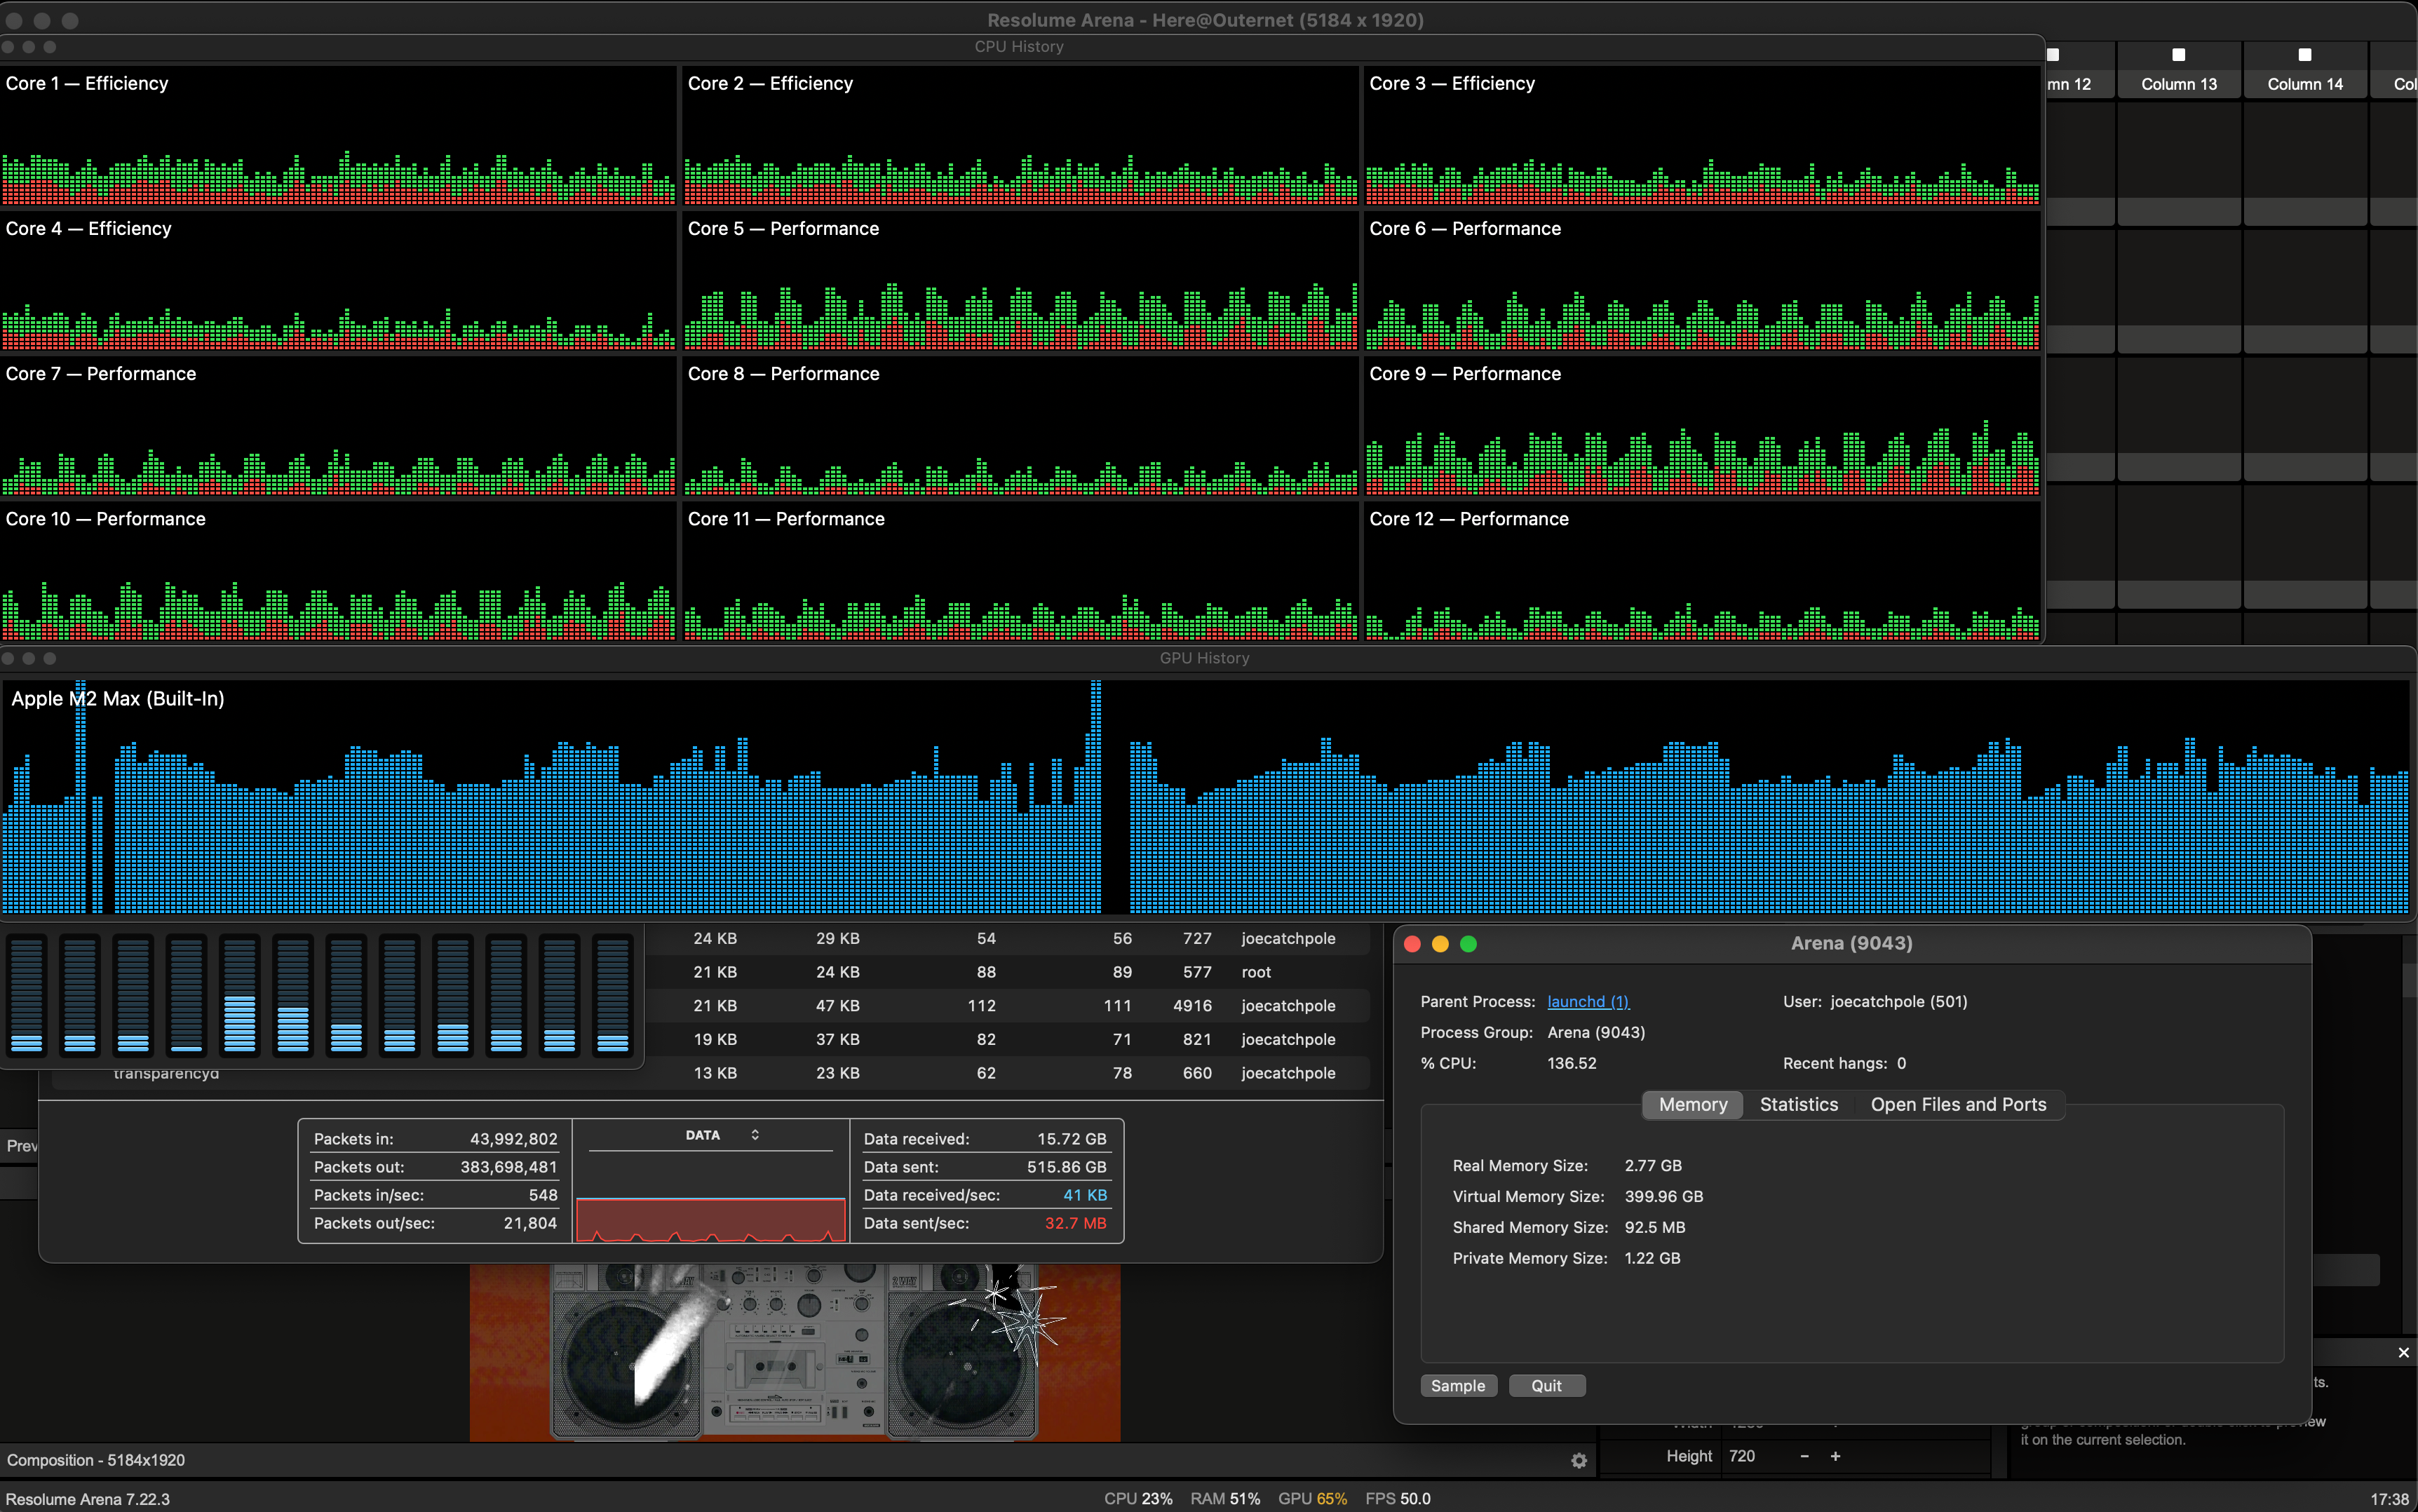
Task: Open the Open Files and Ports tab
Action: [1957, 1104]
